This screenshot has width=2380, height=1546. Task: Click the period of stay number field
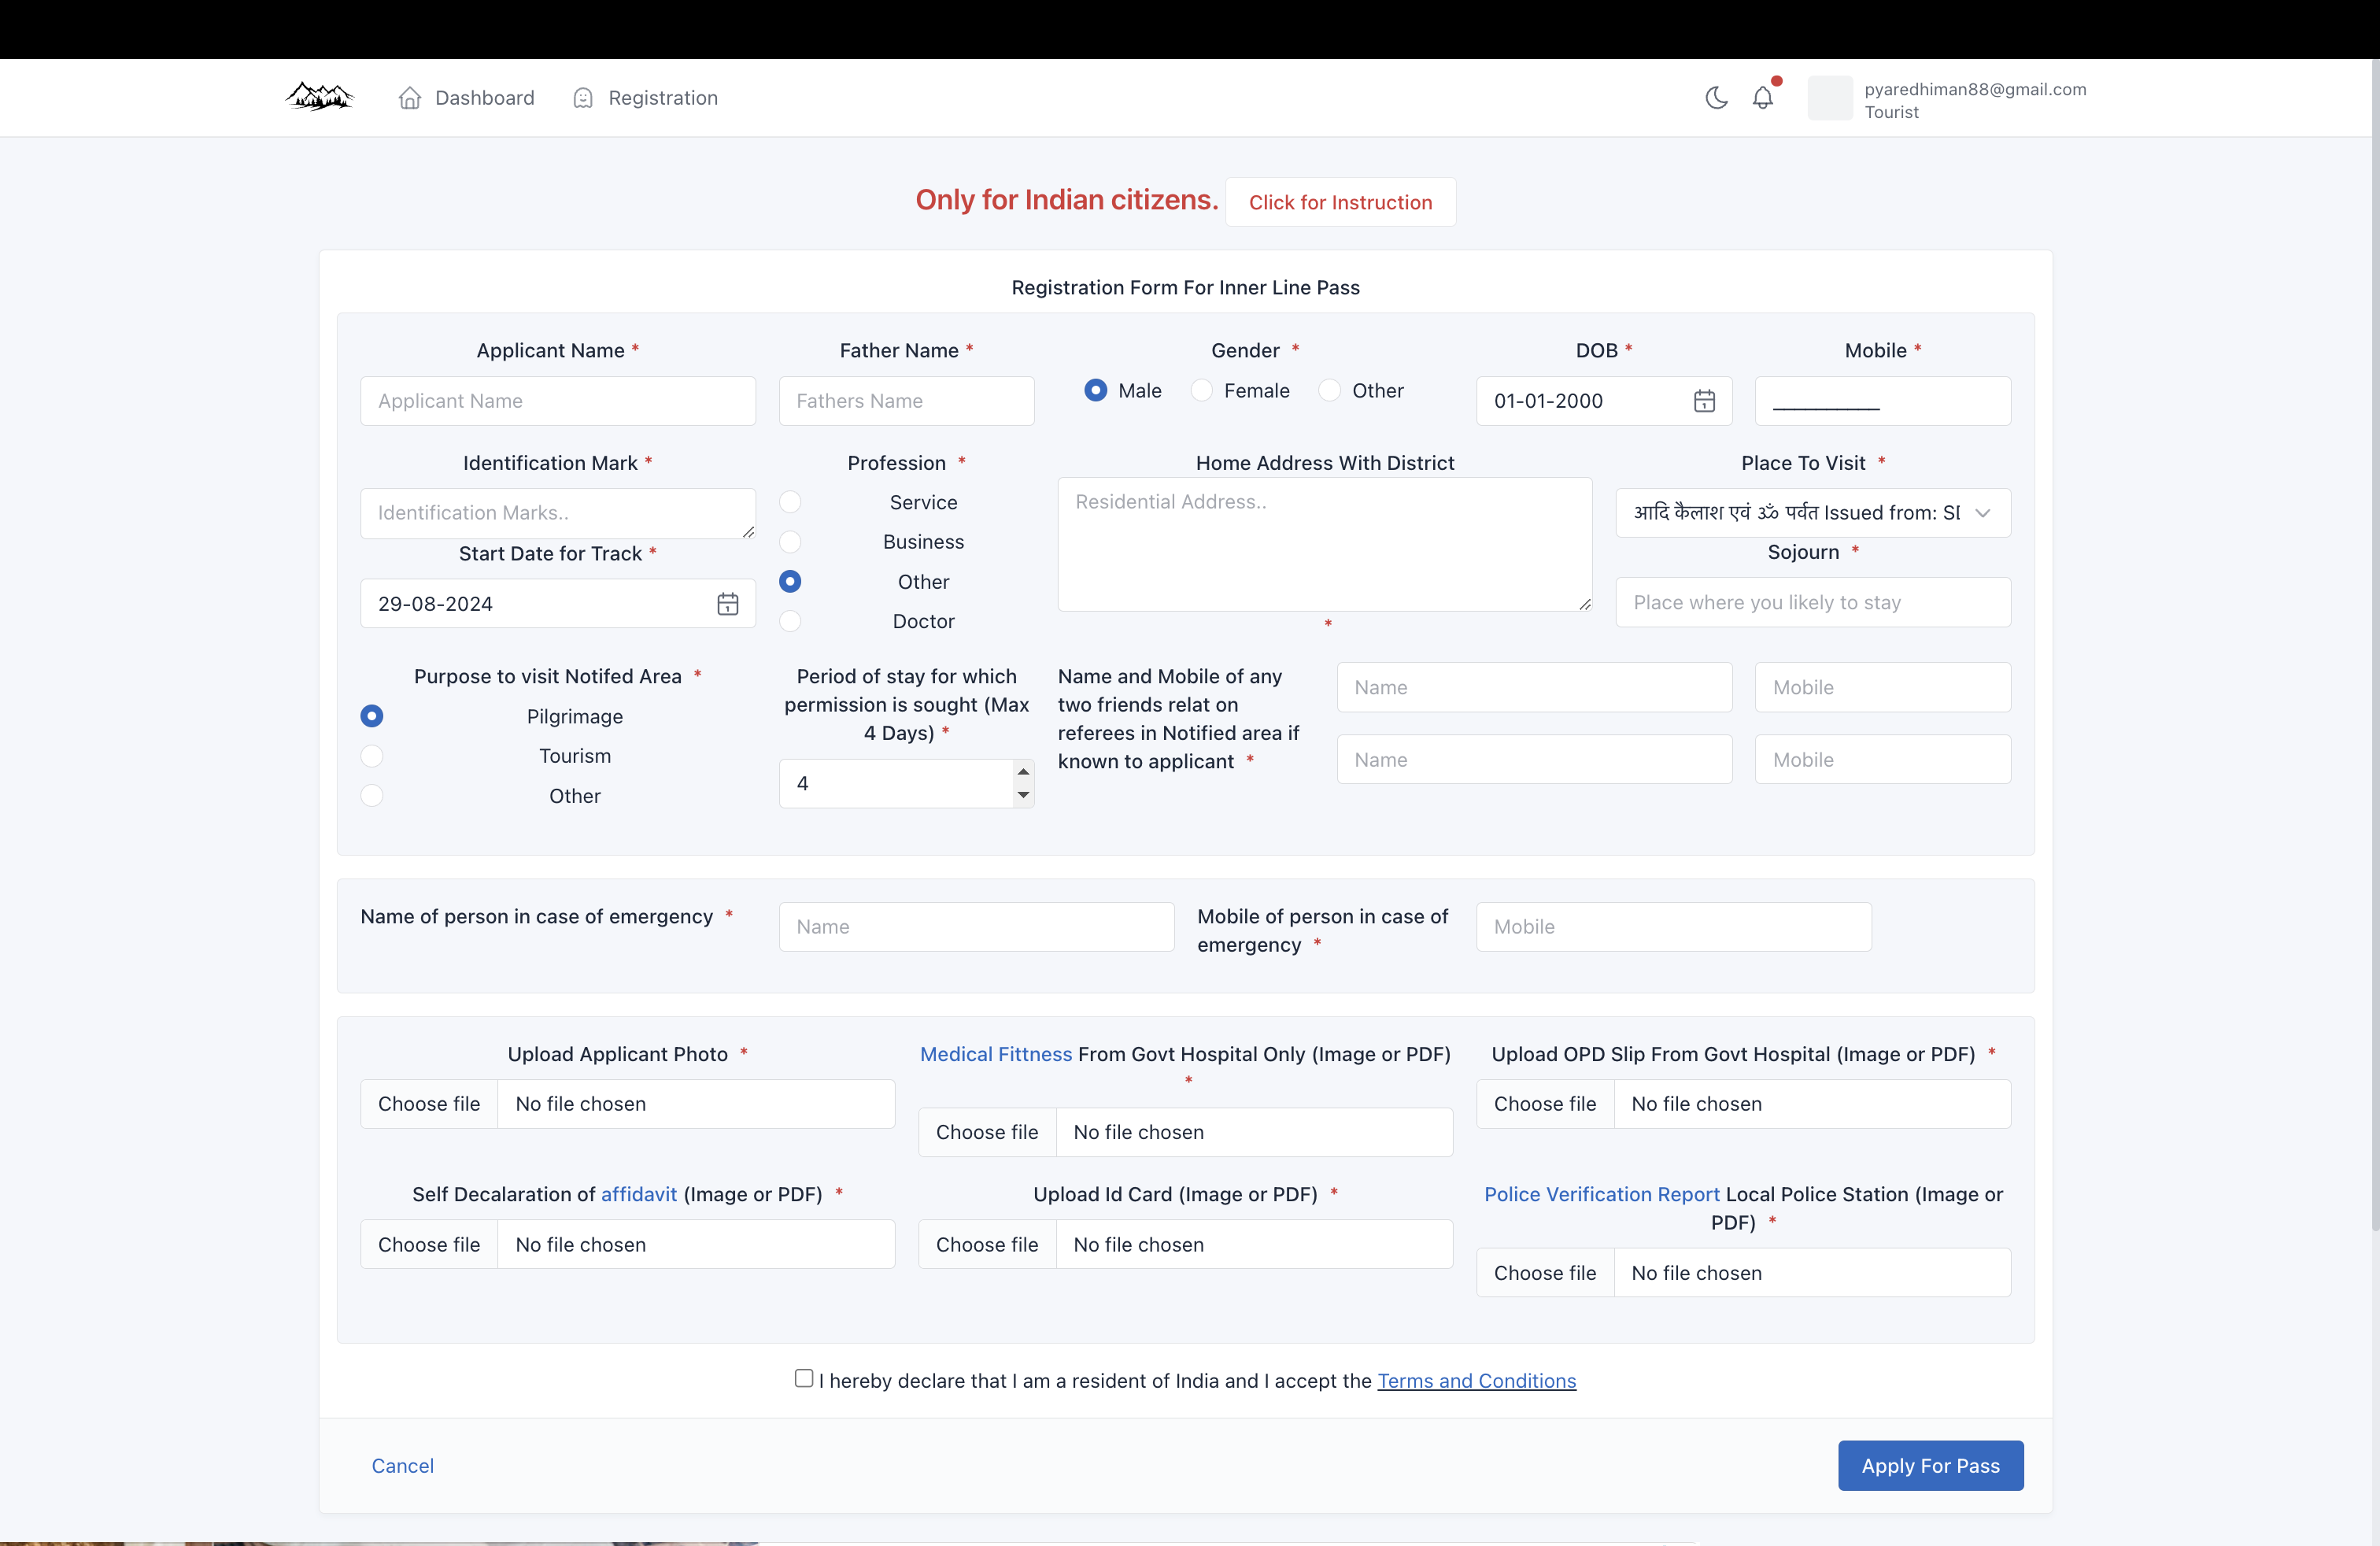click(x=907, y=783)
